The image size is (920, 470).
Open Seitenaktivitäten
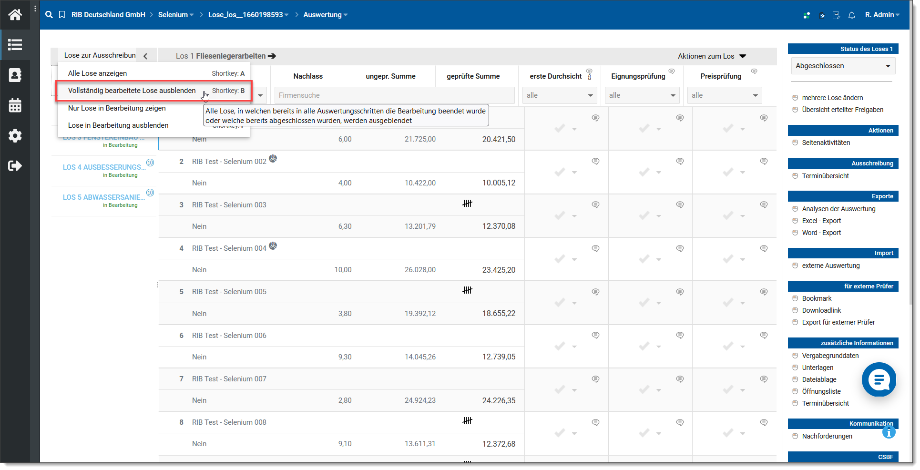(x=826, y=143)
